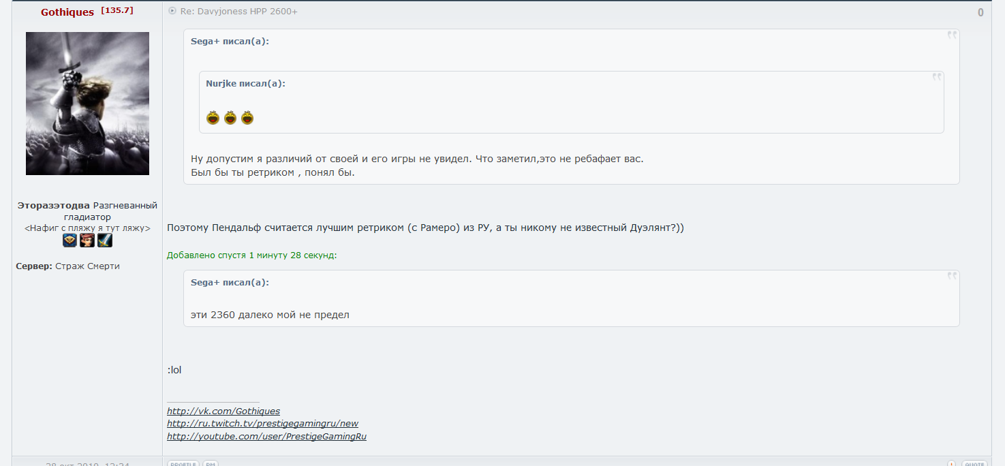Click the sword class icon
The height and width of the screenshot is (466, 1005).
click(x=104, y=240)
